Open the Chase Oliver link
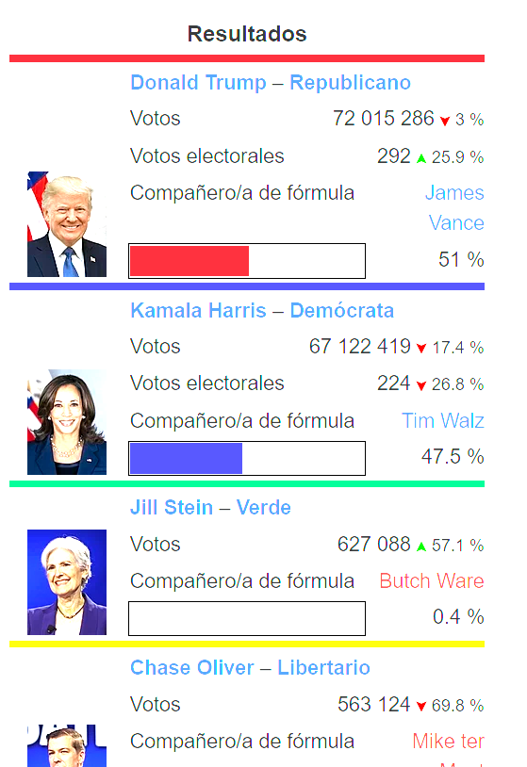The width and height of the screenshot is (527, 767). pyautogui.click(x=191, y=668)
